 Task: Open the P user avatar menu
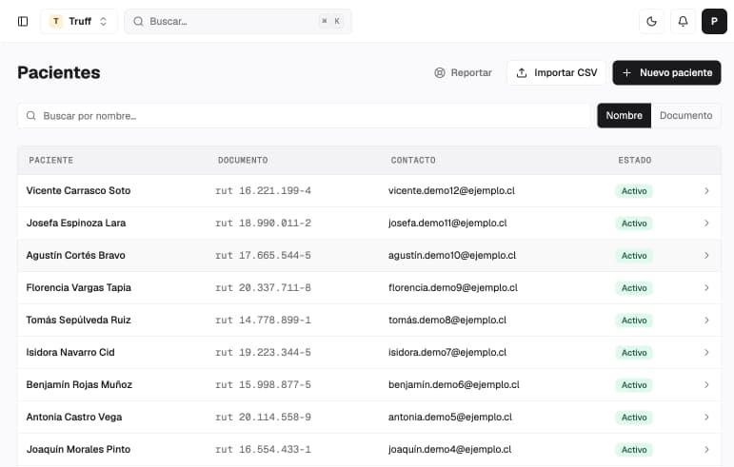pyautogui.click(x=714, y=22)
